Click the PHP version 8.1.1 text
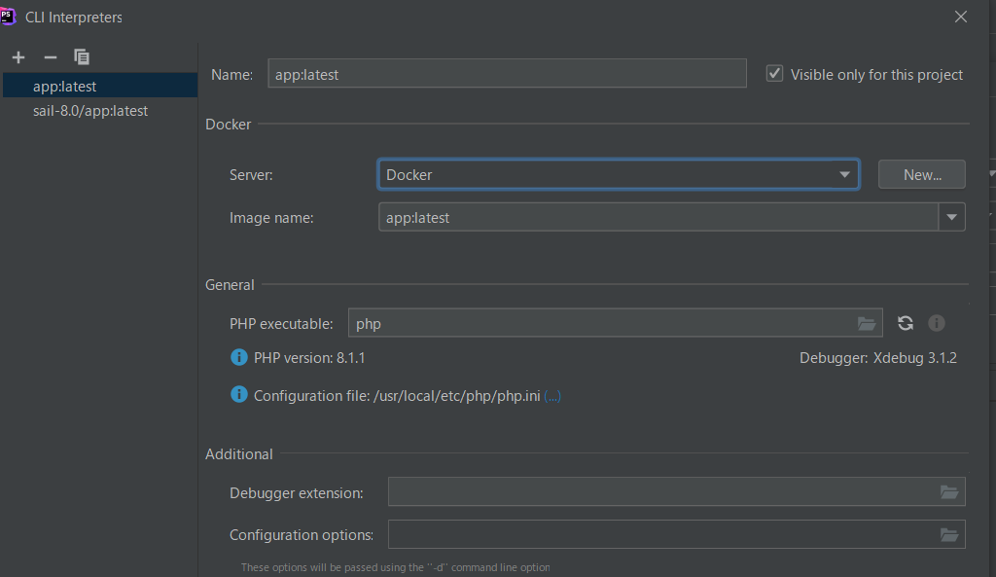The width and height of the screenshot is (996, 577). point(309,358)
